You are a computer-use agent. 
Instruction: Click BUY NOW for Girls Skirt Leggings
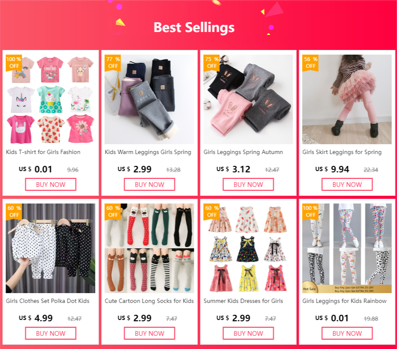[x=347, y=184]
